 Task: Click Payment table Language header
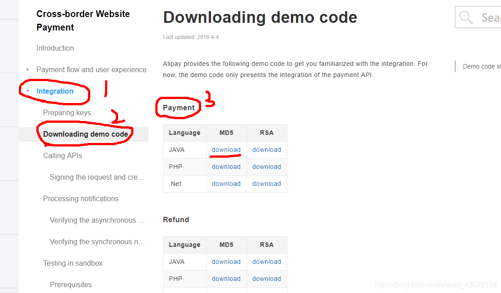[185, 133]
